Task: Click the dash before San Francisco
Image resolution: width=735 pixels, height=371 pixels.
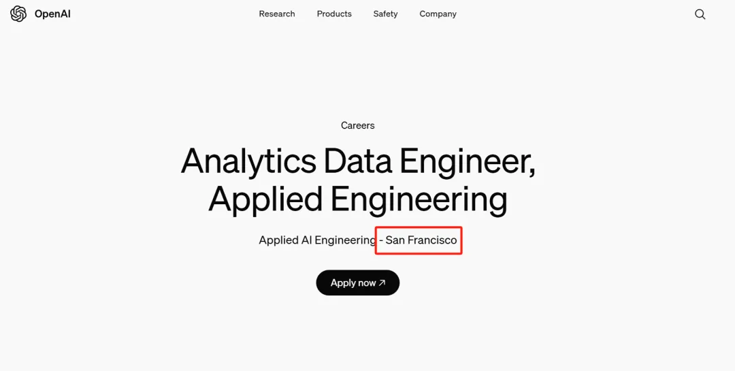Action: [x=381, y=241]
